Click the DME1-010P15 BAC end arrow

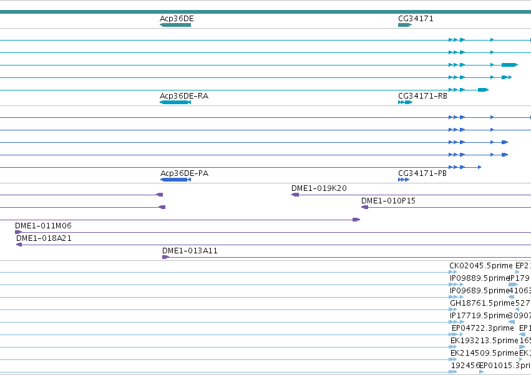(x=365, y=207)
